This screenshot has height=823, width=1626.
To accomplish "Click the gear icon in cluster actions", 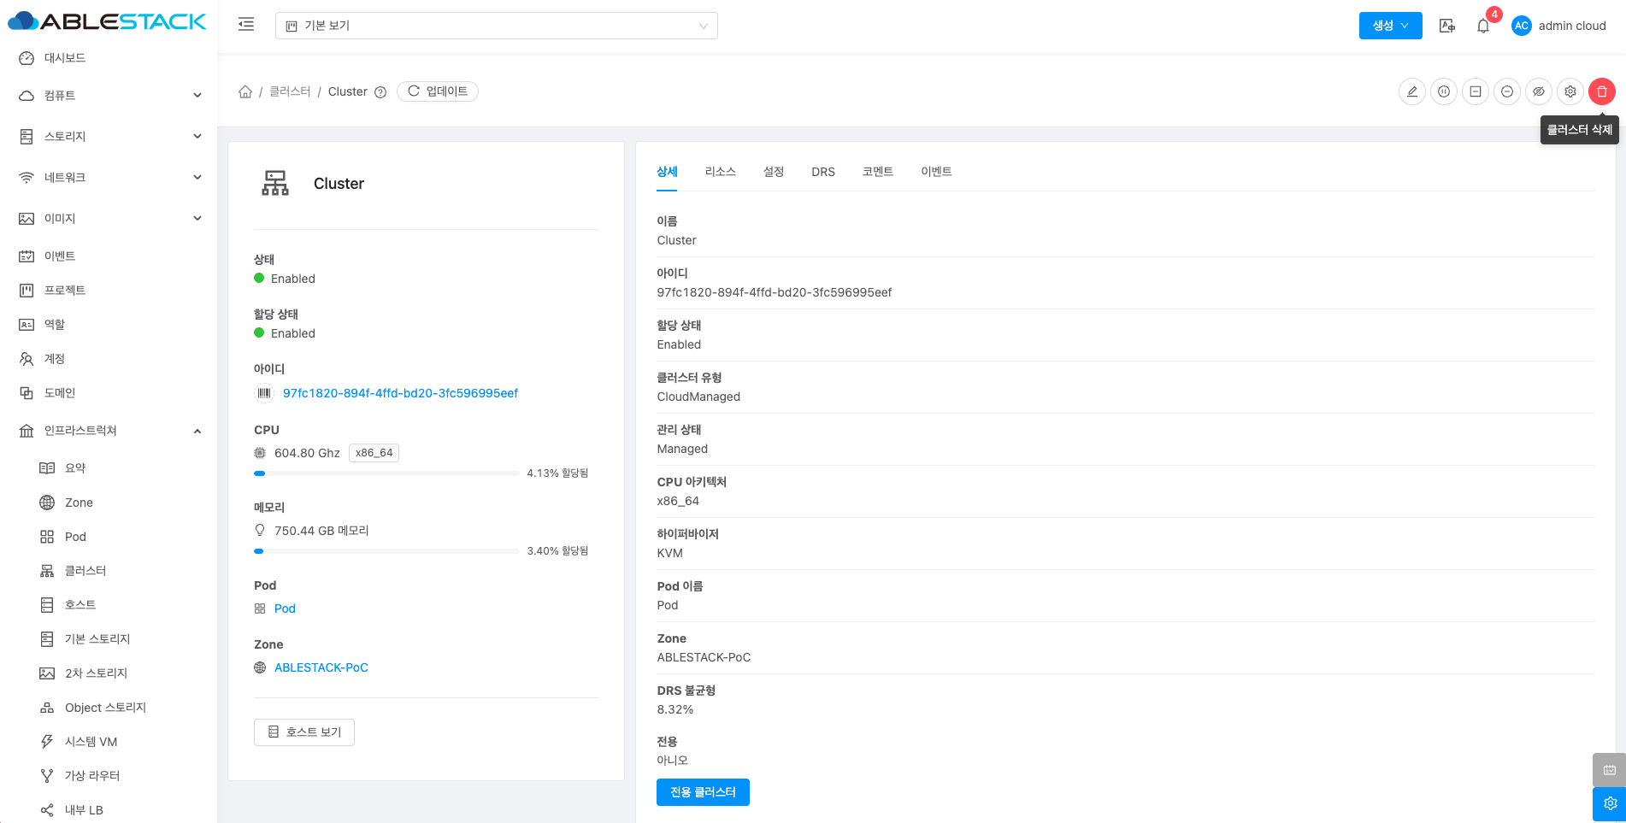I will (x=1570, y=91).
